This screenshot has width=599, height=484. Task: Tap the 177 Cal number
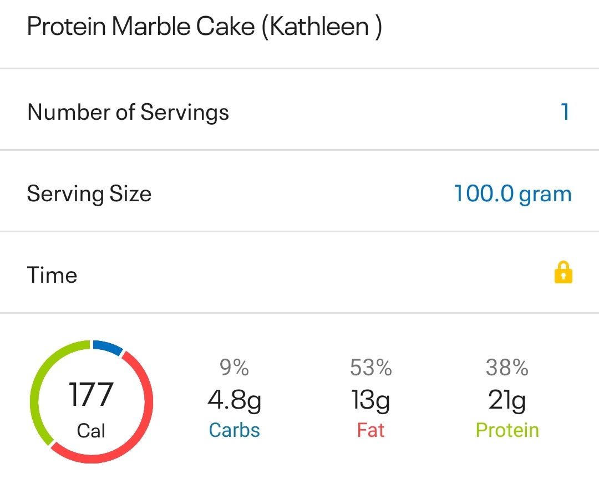(92, 395)
